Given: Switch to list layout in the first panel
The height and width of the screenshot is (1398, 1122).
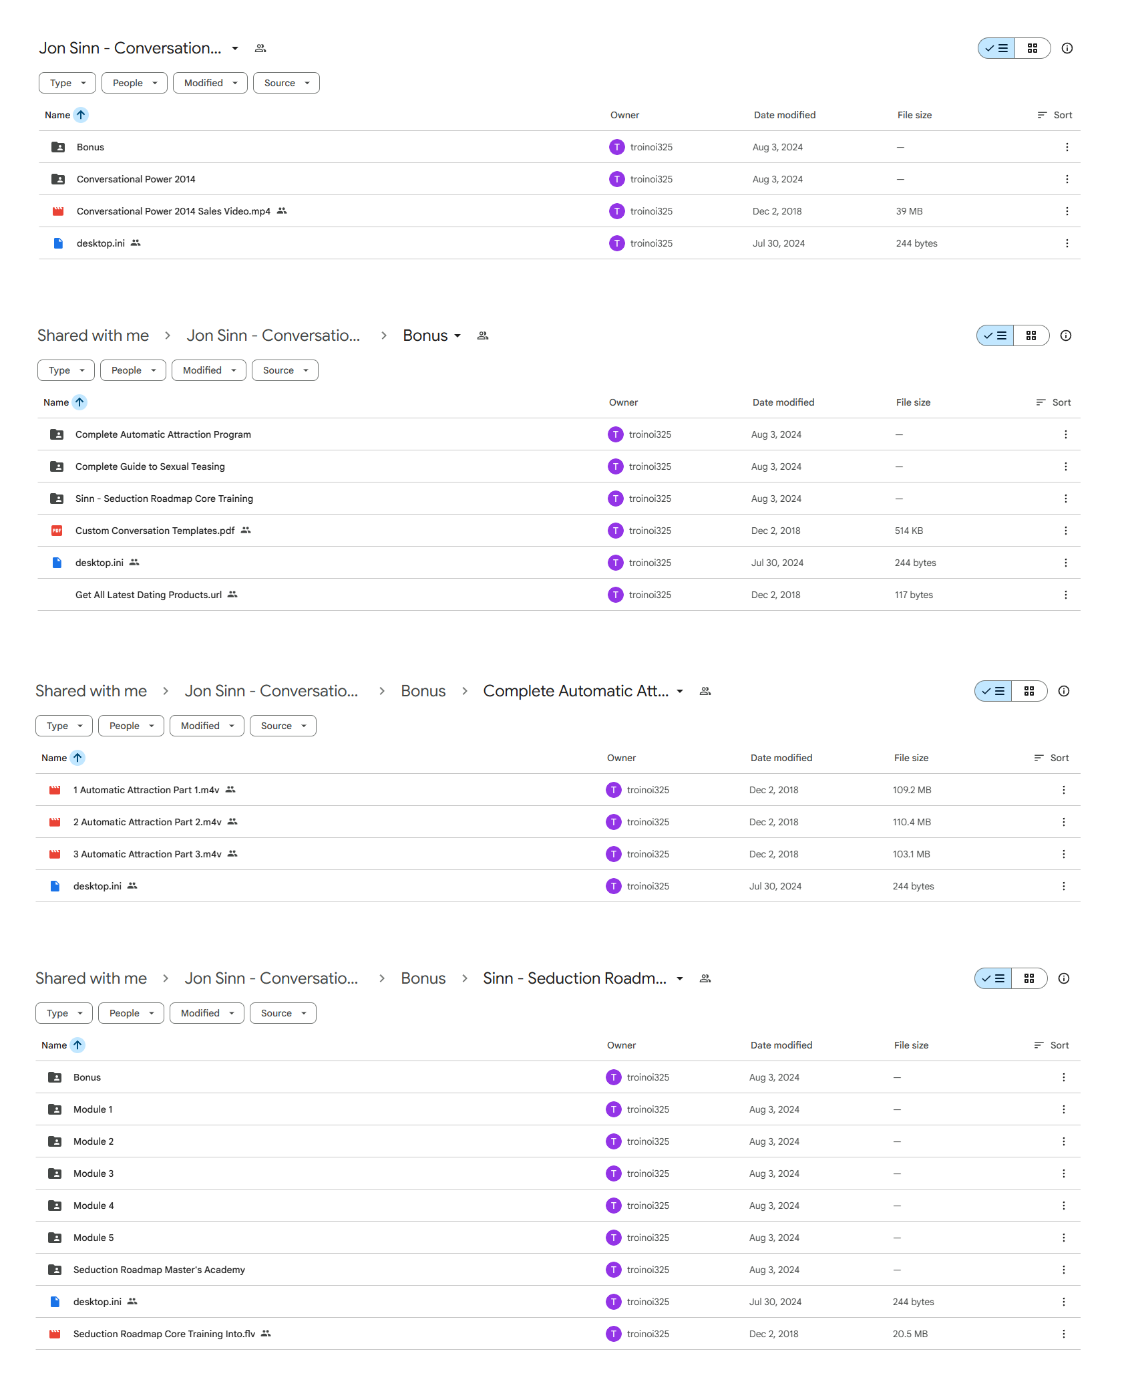Looking at the screenshot, I should [x=996, y=48].
